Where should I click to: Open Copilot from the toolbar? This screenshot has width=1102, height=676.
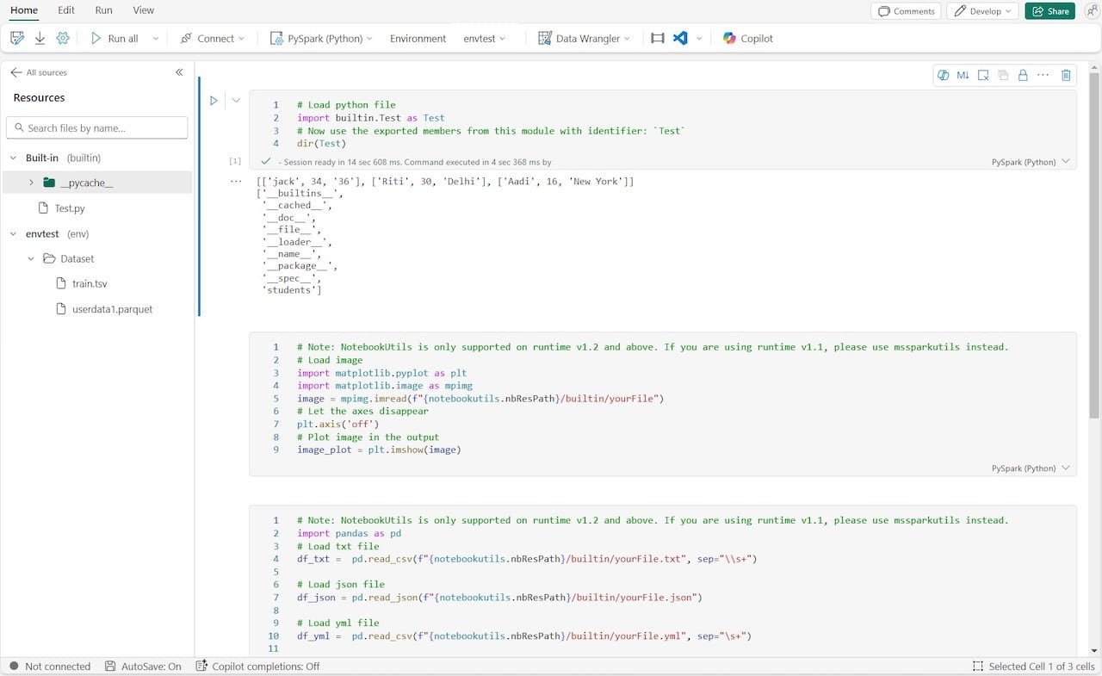(x=747, y=38)
